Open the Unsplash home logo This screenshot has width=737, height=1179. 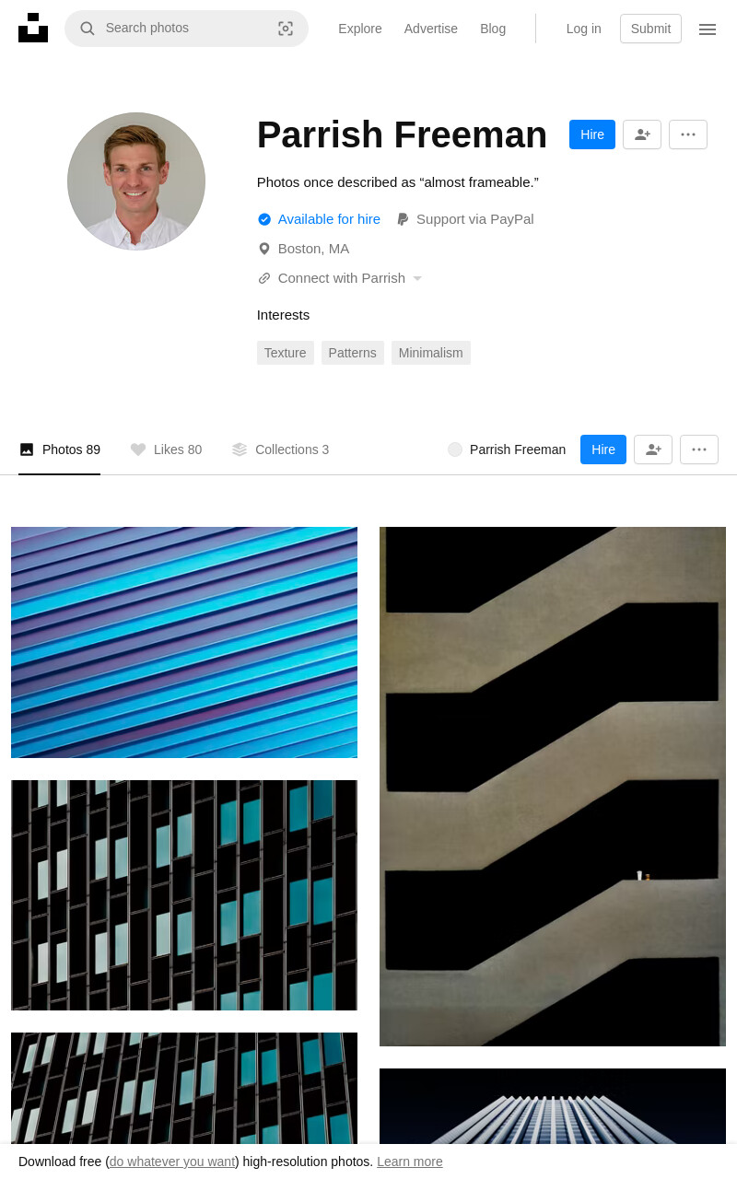coord(33,28)
